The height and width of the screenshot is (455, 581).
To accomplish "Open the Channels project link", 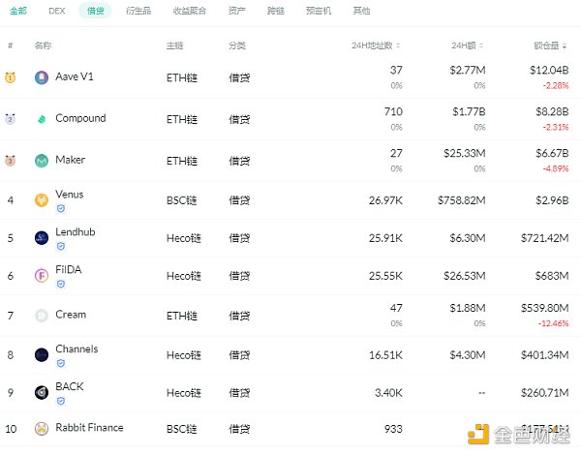I will 76,349.
